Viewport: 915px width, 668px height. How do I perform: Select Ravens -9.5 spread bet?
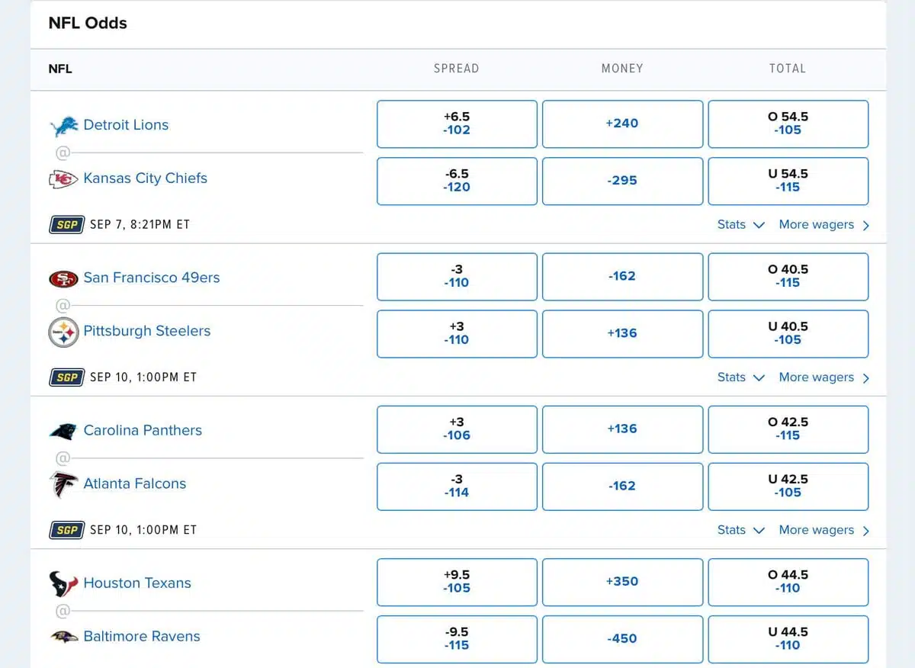pyautogui.click(x=457, y=638)
